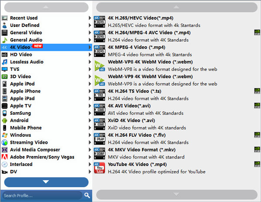Choose 4K H.264 FLV Video (*.flv) format
This screenshot has width=261, height=202.
coord(177,139)
